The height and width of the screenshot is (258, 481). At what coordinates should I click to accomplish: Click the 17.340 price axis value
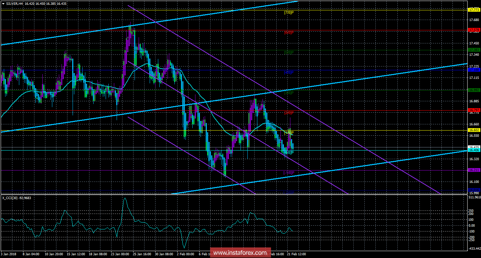coord(474,55)
